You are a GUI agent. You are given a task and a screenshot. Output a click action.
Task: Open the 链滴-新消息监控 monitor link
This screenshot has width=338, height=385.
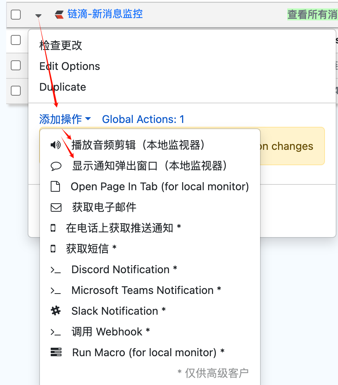pyautogui.click(x=105, y=14)
